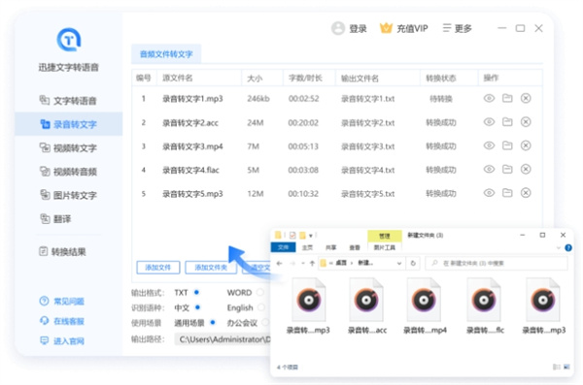583x385 pixels.
Task: Preview row 录音转文字1.mp3 with eye icon
Action: click(489, 98)
